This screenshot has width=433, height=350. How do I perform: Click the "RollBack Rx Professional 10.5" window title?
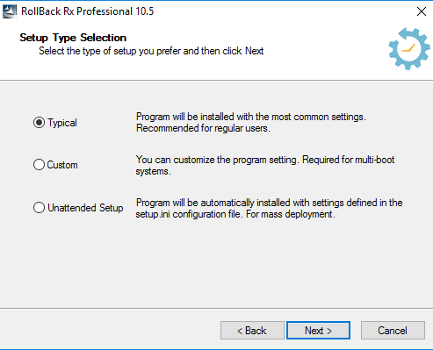tap(87, 11)
